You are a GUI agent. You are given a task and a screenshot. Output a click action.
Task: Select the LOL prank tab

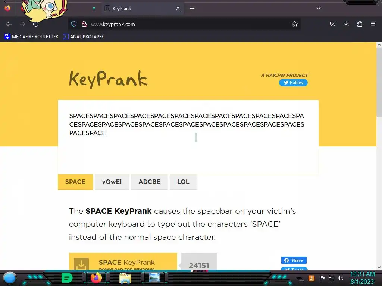point(183,182)
